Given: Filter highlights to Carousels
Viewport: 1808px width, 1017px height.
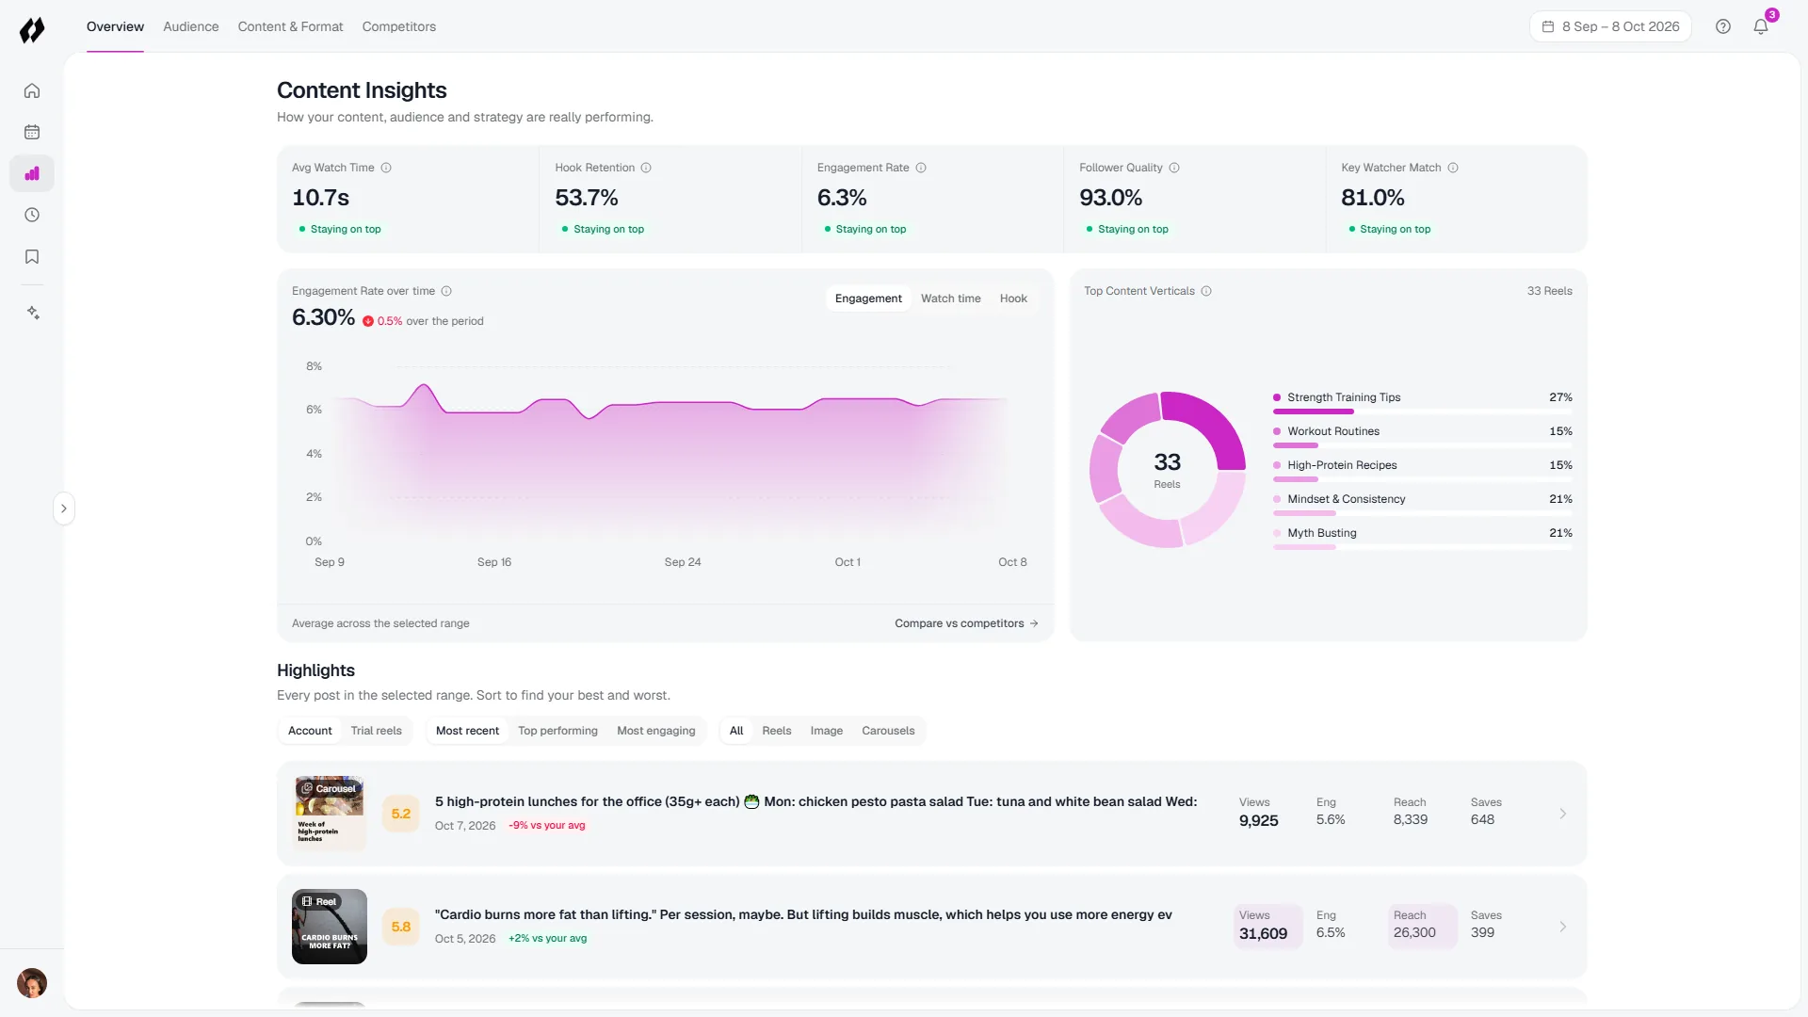Looking at the screenshot, I should click(888, 731).
